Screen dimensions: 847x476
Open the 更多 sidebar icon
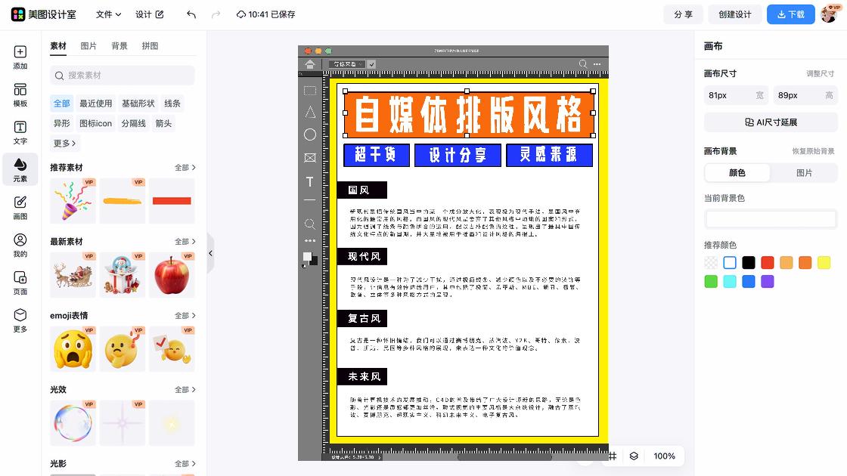pyautogui.click(x=20, y=320)
